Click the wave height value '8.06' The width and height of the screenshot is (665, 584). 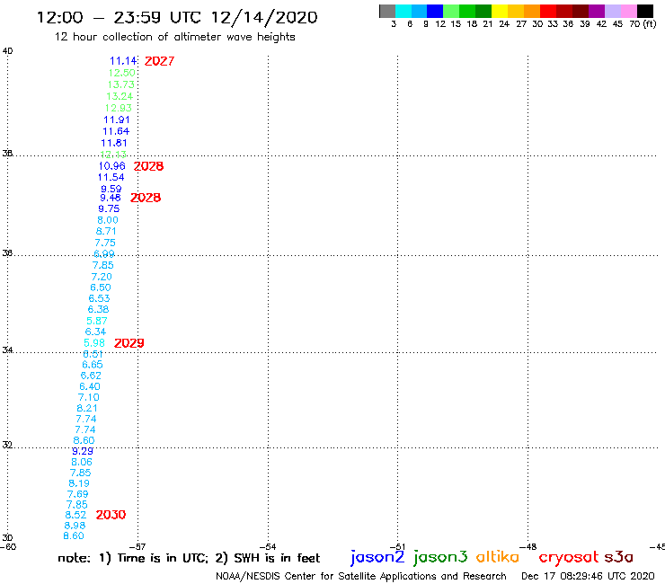[x=82, y=462]
